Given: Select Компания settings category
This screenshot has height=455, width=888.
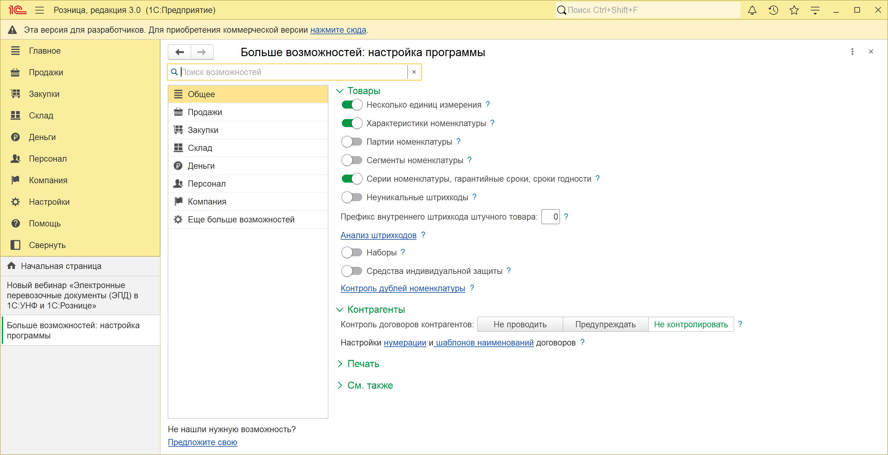Looking at the screenshot, I should (x=248, y=202).
